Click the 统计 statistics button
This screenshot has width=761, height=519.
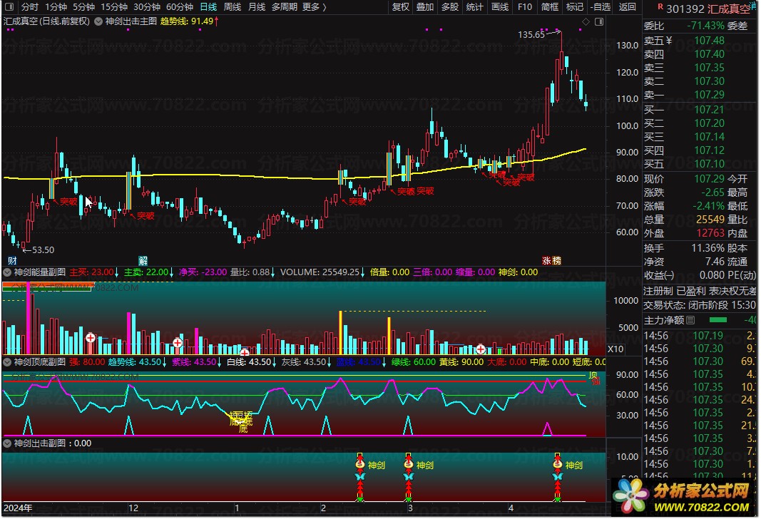point(475,7)
